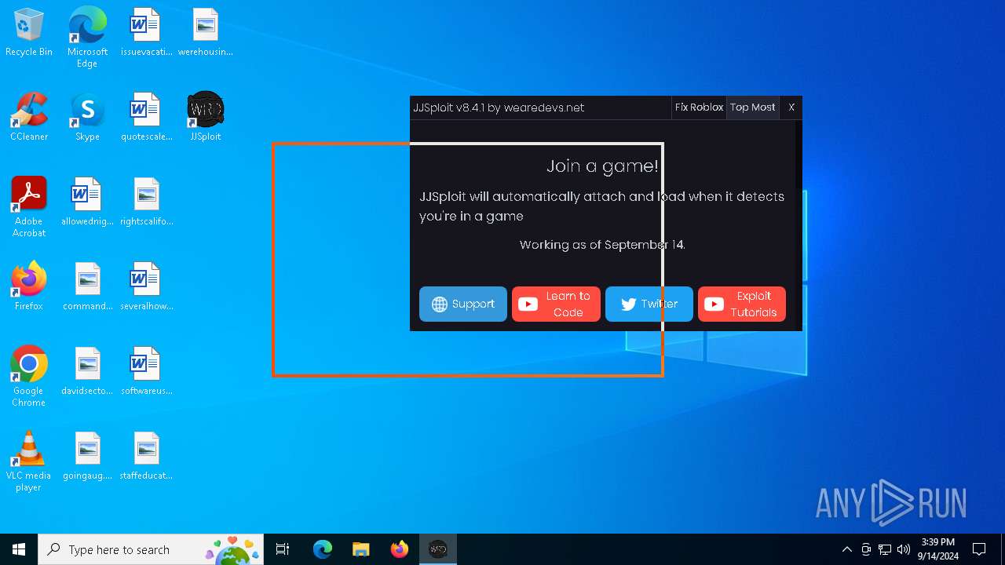Viewport: 1005px width, 565px height.
Task: Select the goingaug... image file
Action: [87, 457]
